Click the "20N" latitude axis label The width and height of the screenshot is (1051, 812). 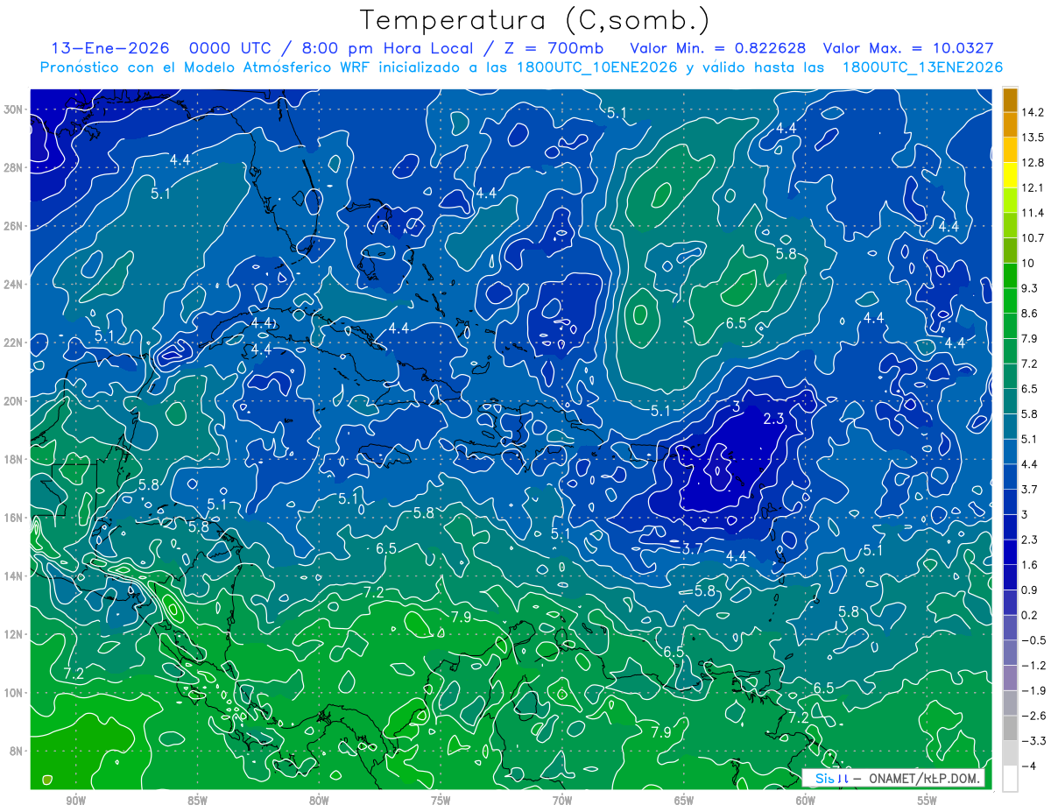coord(15,401)
